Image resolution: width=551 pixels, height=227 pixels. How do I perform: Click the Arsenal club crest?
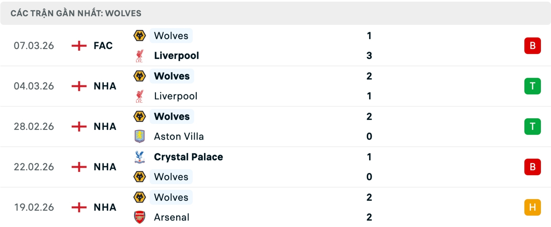tap(139, 217)
